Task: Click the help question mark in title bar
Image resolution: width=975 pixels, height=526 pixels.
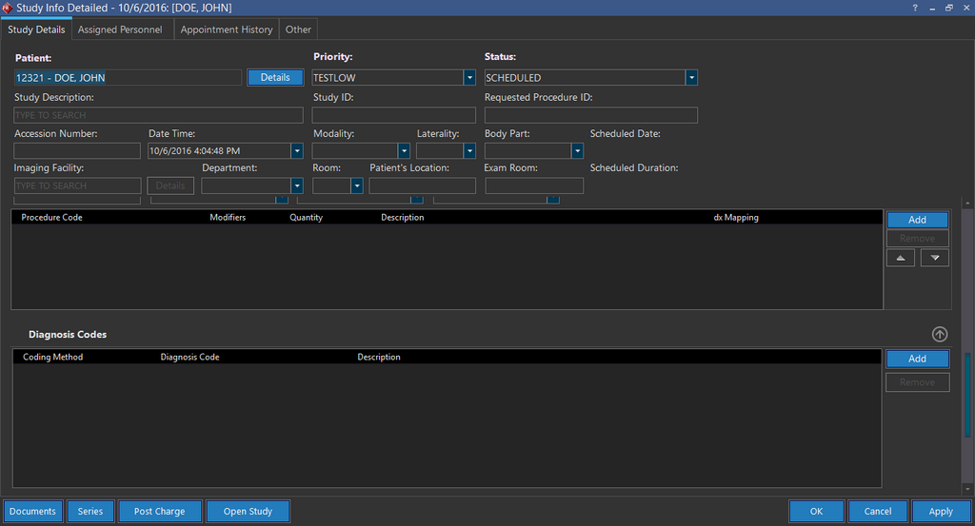Action: pos(915,8)
